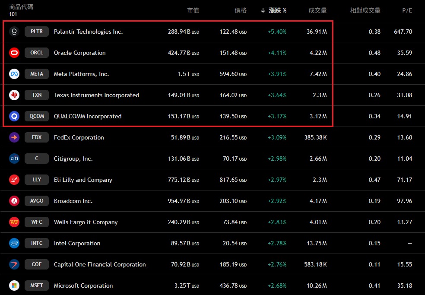
Task: Click the Citigroup logo icon
Action: click(x=14, y=159)
